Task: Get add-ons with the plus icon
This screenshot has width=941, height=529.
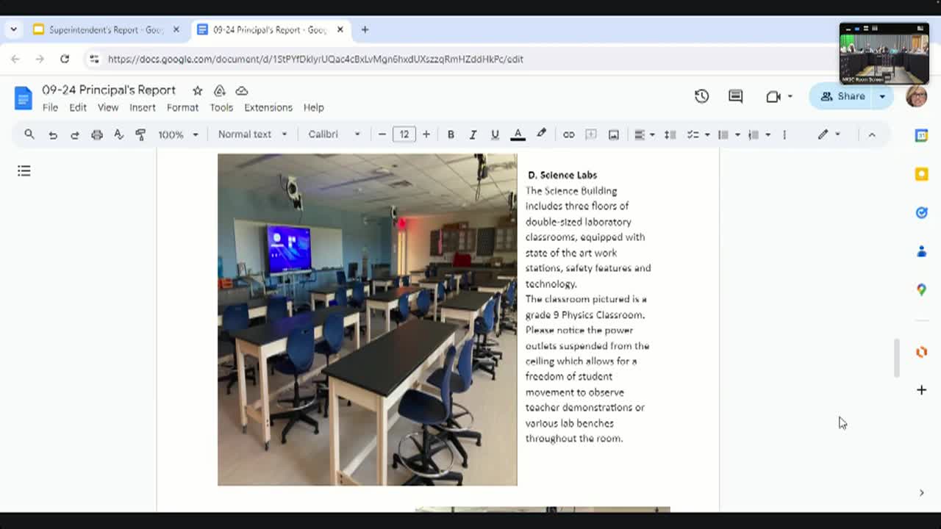Action: pyautogui.click(x=921, y=390)
